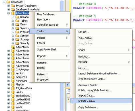The height and width of the screenshot is (111, 135).
Task: Choose Launch Database Mirroring Monitor...
Action: 101,73
